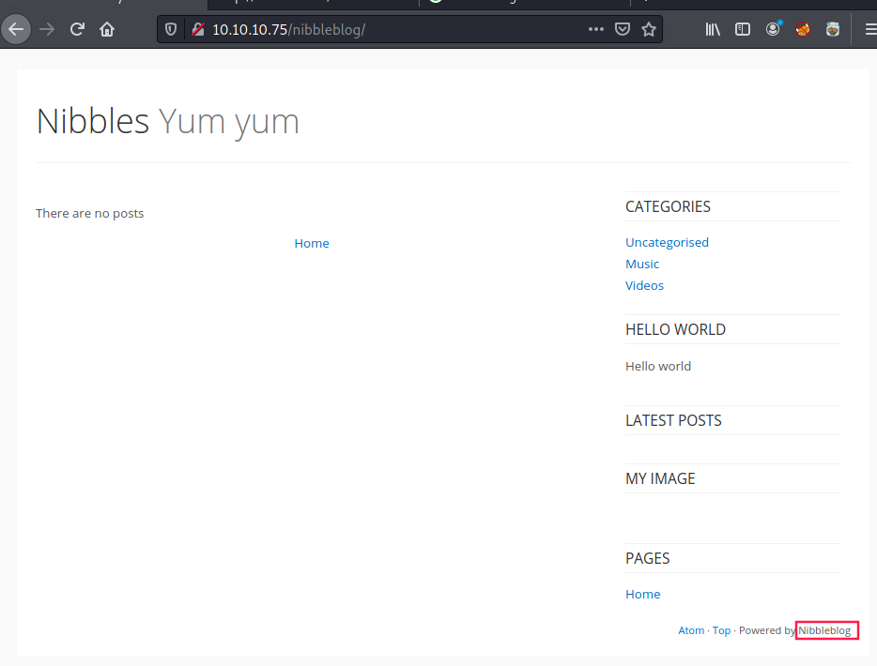Reload the current page
The height and width of the screenshot is (666, 877).
(x=77, y=29)
